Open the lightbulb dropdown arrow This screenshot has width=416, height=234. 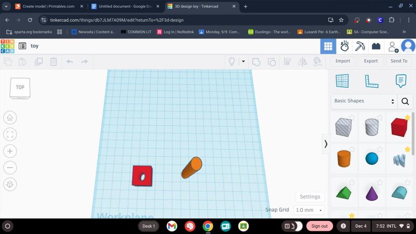click(x=243, y=61)
